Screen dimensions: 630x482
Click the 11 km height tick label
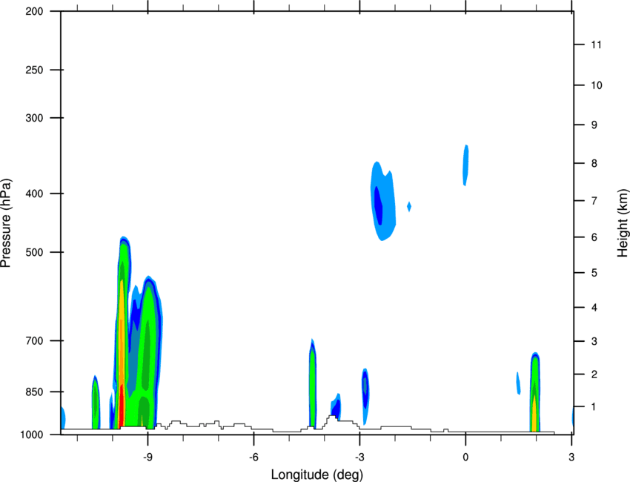[596, 44]
